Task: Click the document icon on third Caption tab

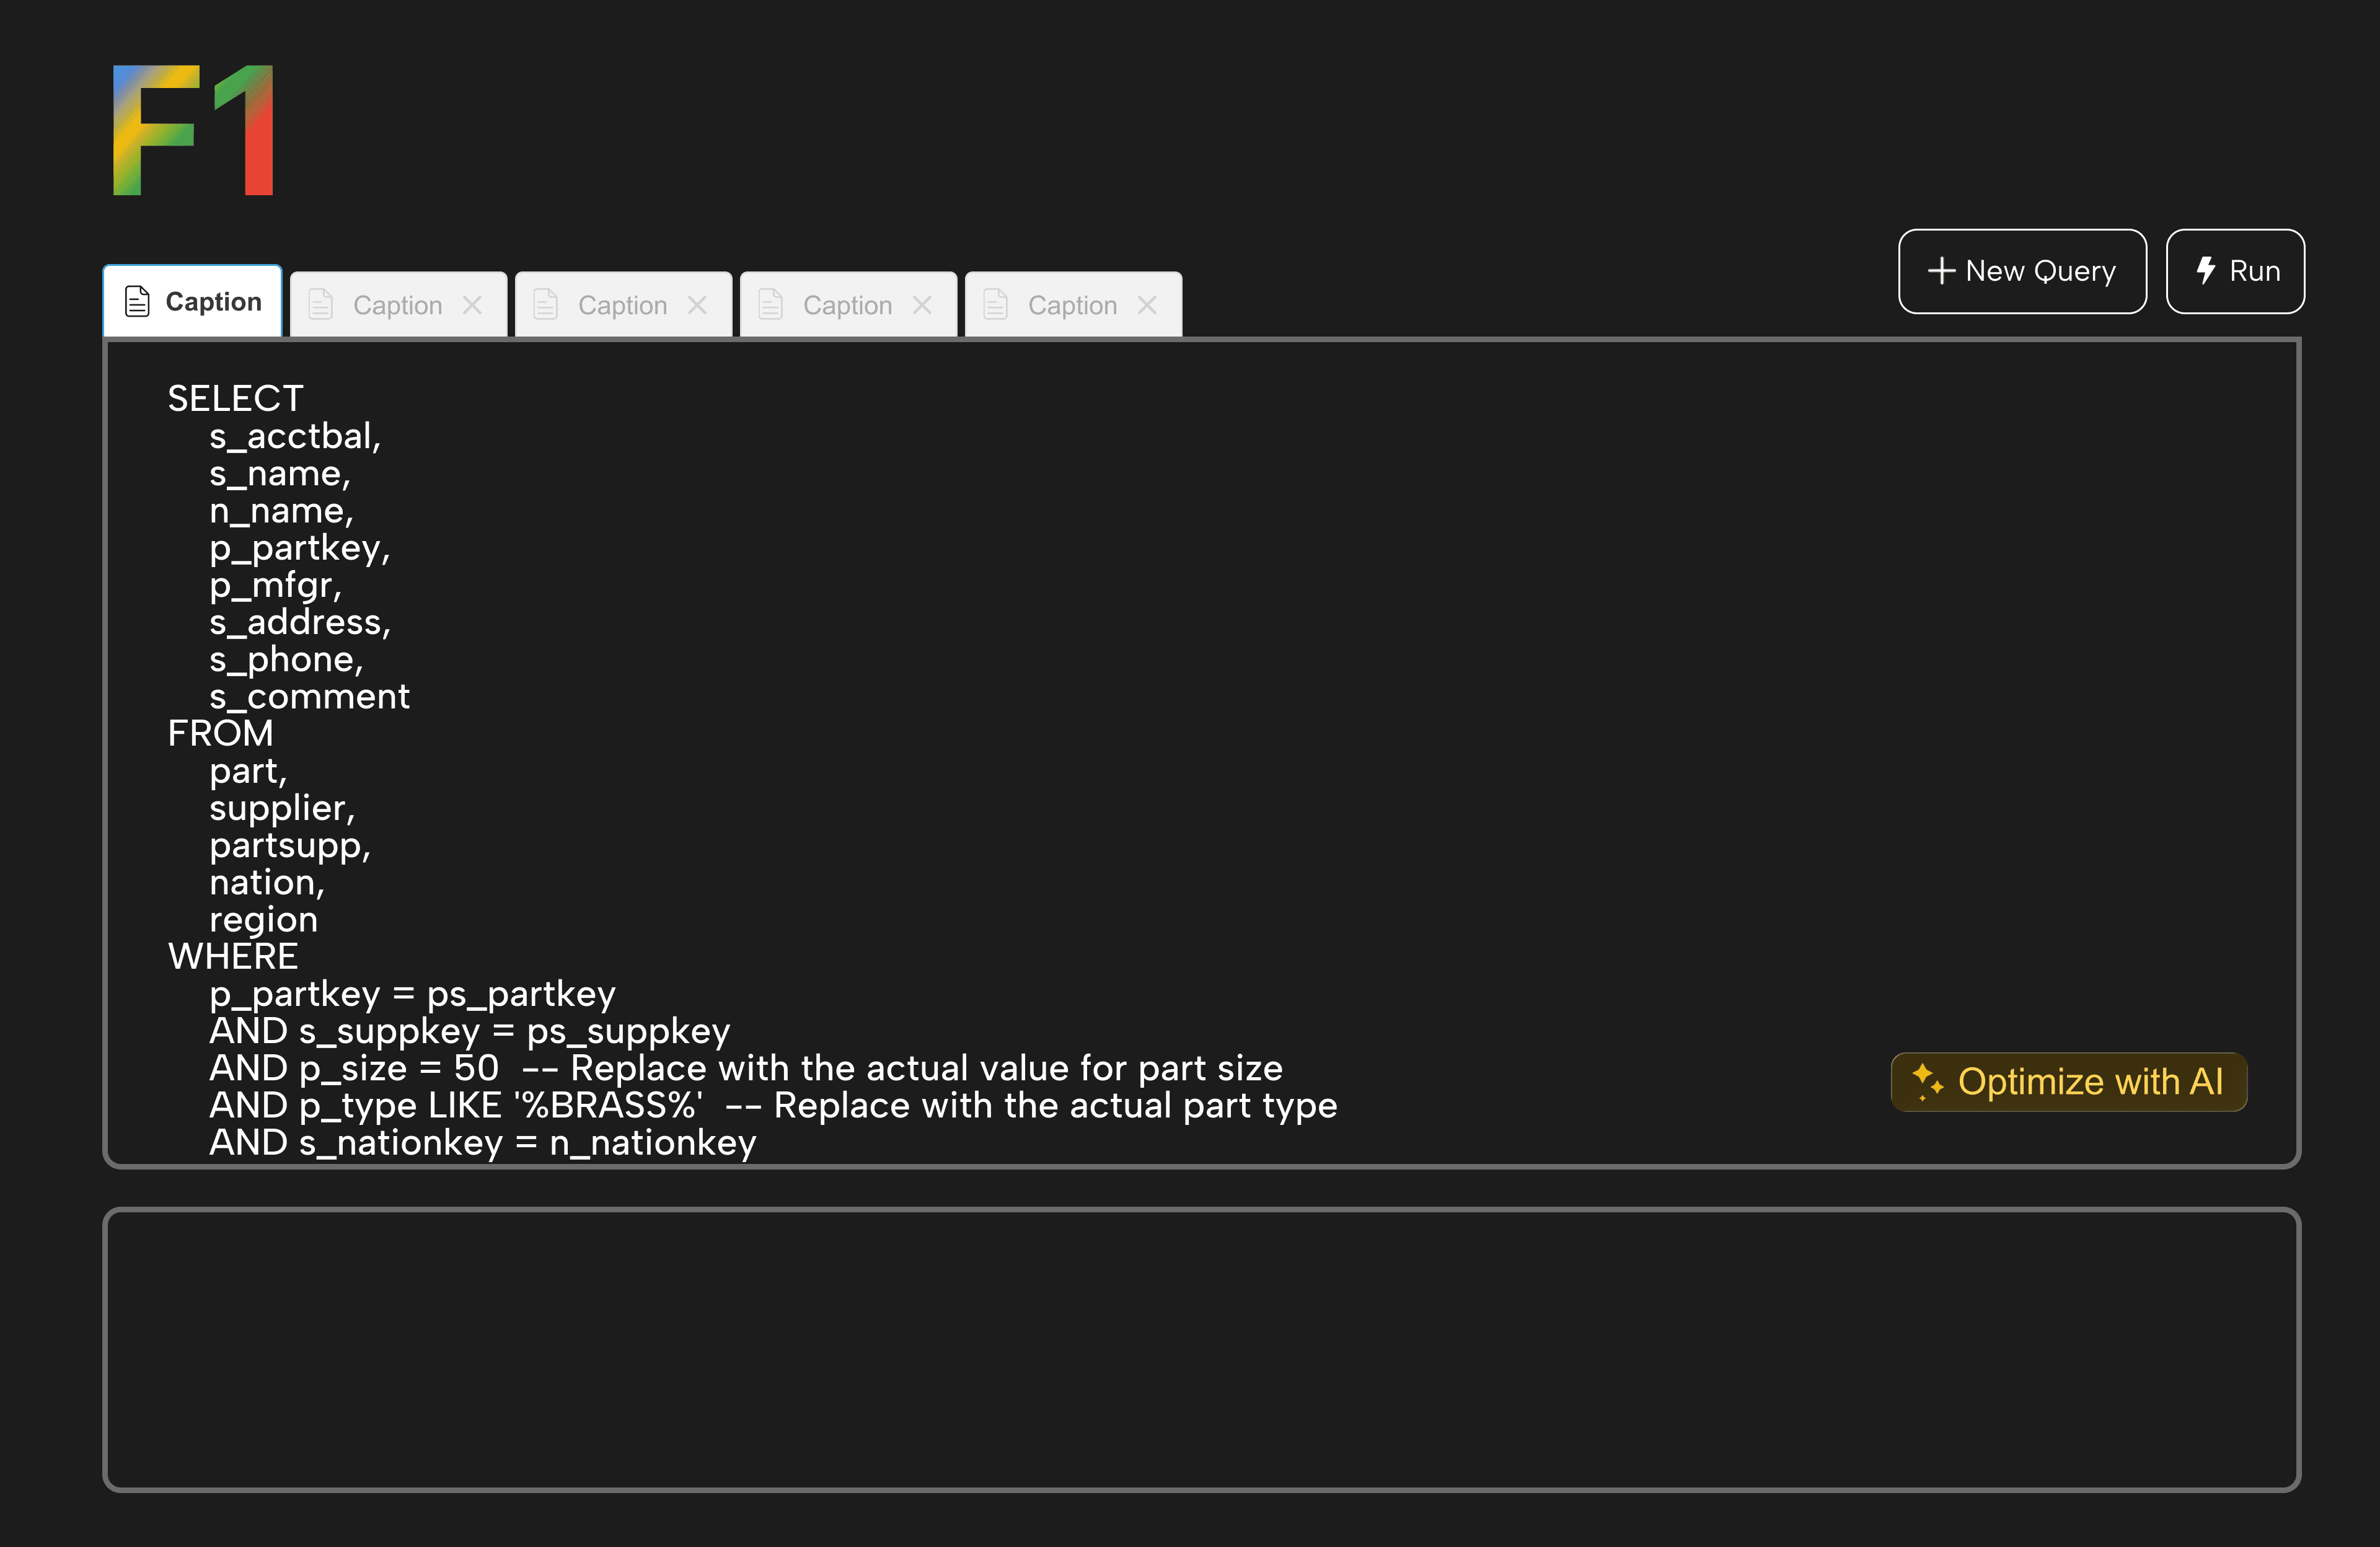Action: (x=545, y=304)
